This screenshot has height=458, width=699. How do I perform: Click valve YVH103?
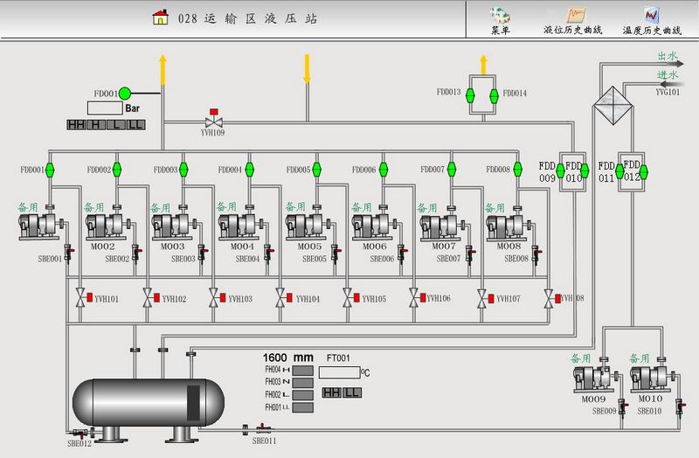[x=218, y=298]
